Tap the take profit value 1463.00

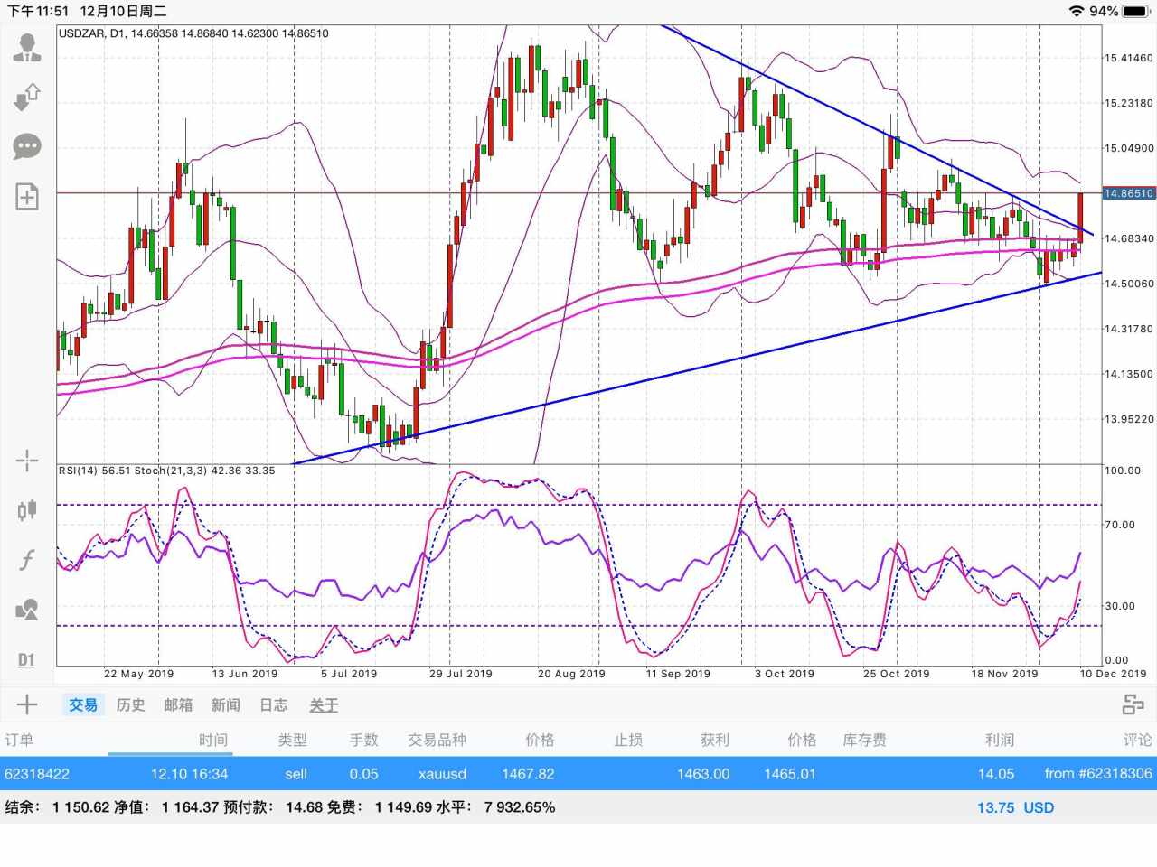tap(703, 774)
